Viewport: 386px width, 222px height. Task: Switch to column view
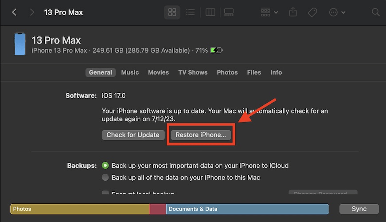210,12
